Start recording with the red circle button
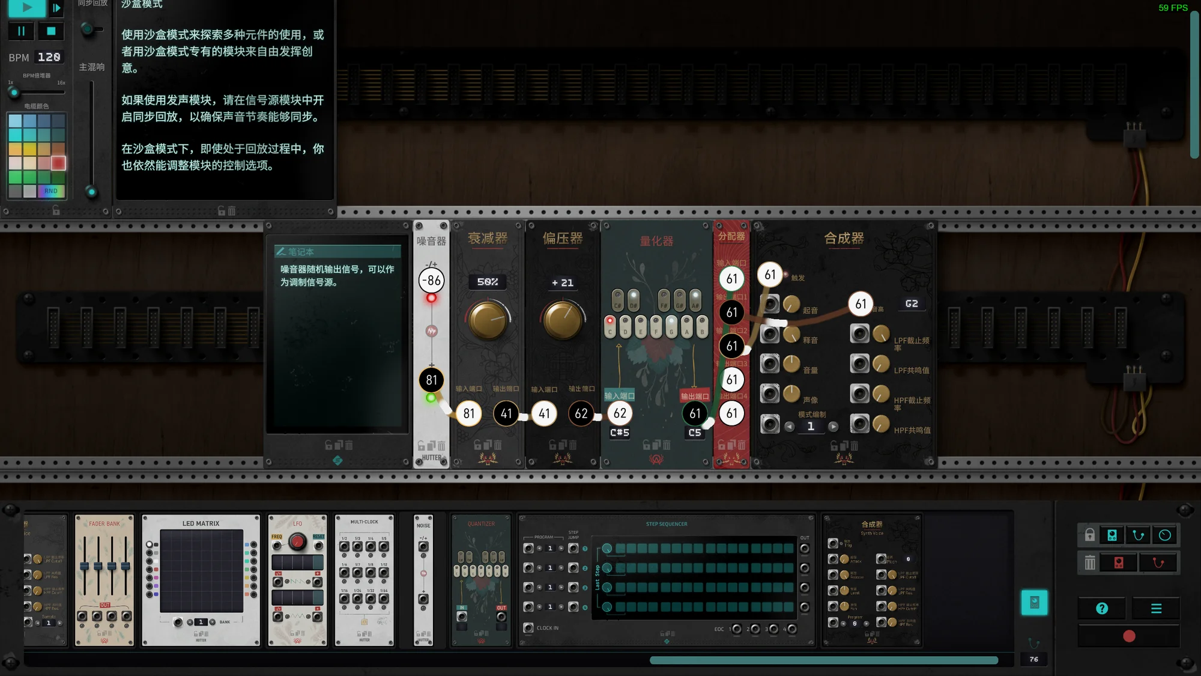This screenshot has height=676, width=1201. (1129, 636)
